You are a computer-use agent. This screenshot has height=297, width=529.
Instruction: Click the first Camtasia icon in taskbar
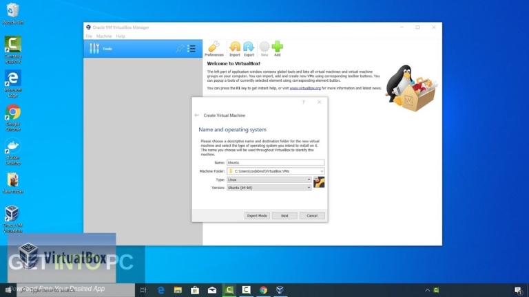(x=229, y=290)
